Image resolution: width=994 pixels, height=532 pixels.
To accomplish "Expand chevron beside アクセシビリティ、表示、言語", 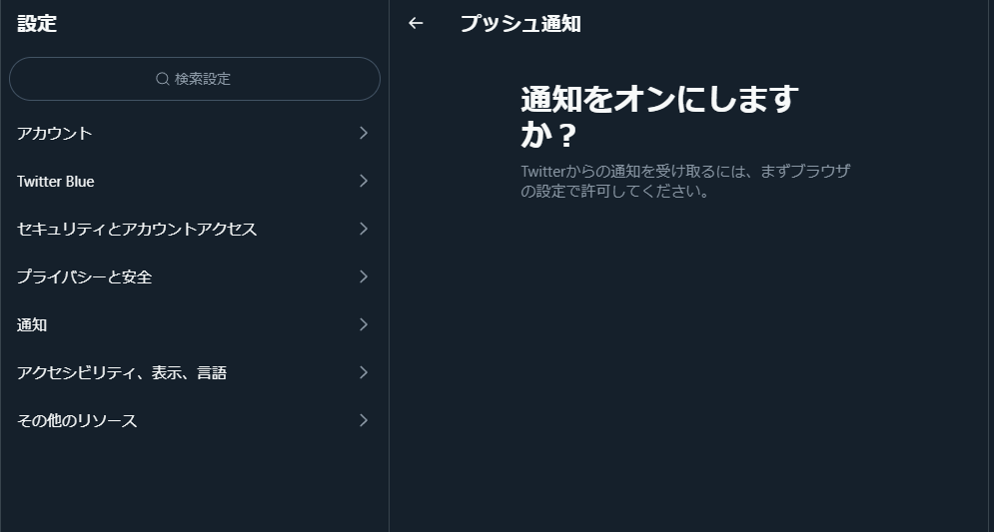I will [x=364, y=371].
